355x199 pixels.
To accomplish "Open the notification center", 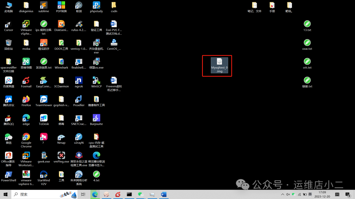I will pos(348,194).
